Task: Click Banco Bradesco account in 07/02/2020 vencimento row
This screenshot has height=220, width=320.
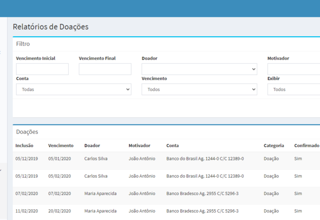Action: 202,194
